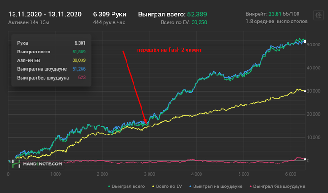Image resolution: width=328 pixels, height=193 pixels.
Task: Click the pink legend dot for без шоудауна
Action: 251,186
